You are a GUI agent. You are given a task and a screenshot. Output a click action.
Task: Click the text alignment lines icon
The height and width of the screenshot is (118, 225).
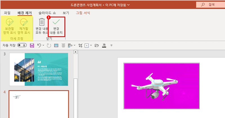click(x=63, y=45)
